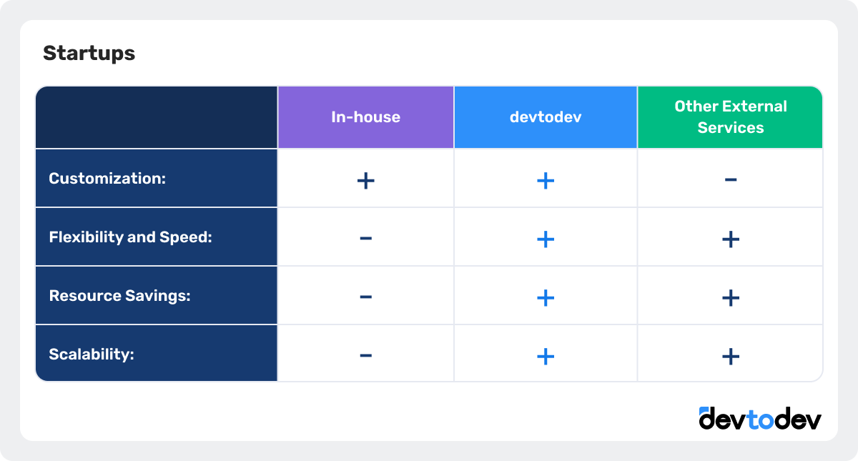Click Other External Services Resource Savings plus
The image size is (858, 461).
pos(730,297)
